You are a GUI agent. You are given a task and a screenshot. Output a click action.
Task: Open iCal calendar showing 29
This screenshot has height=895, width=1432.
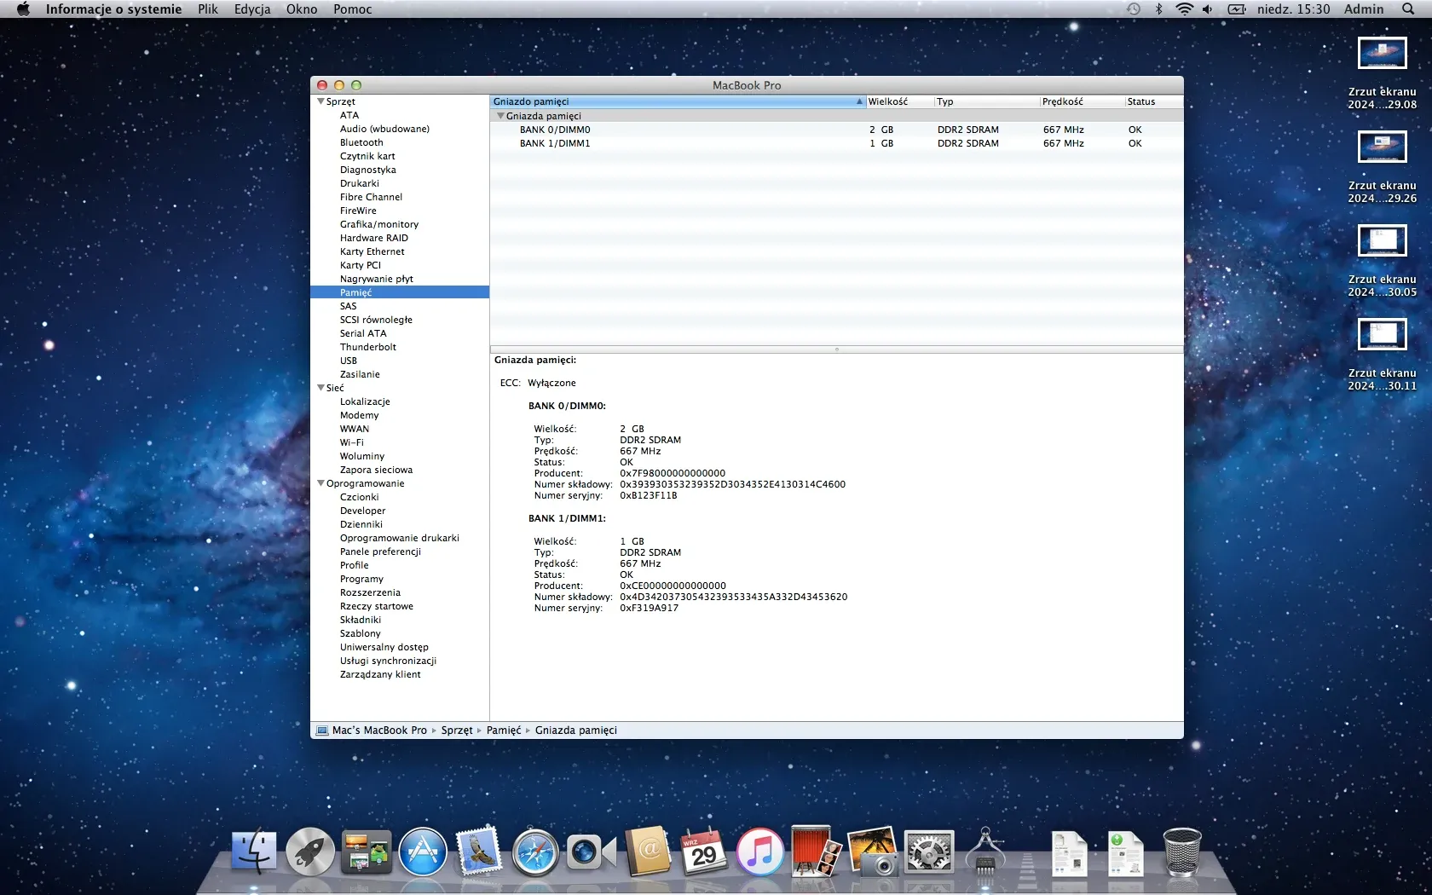(x=704, y=852)
